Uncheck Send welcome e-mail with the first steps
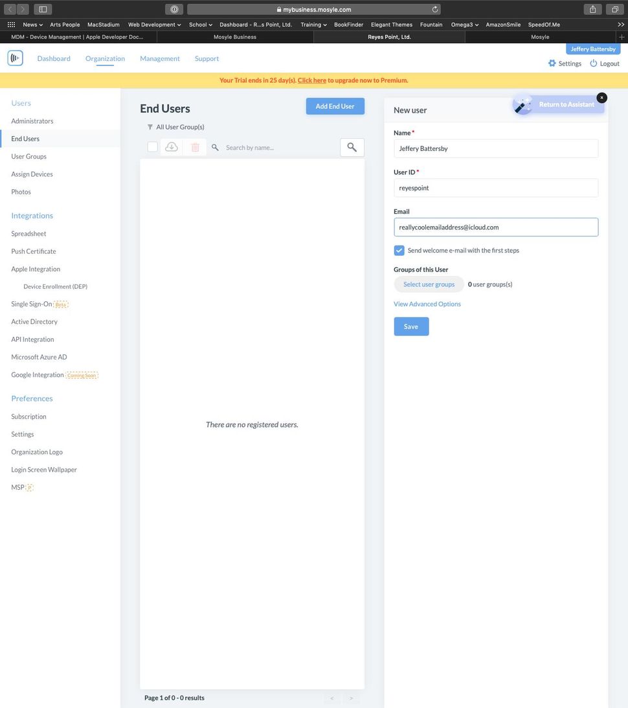 tap(399, 250)
